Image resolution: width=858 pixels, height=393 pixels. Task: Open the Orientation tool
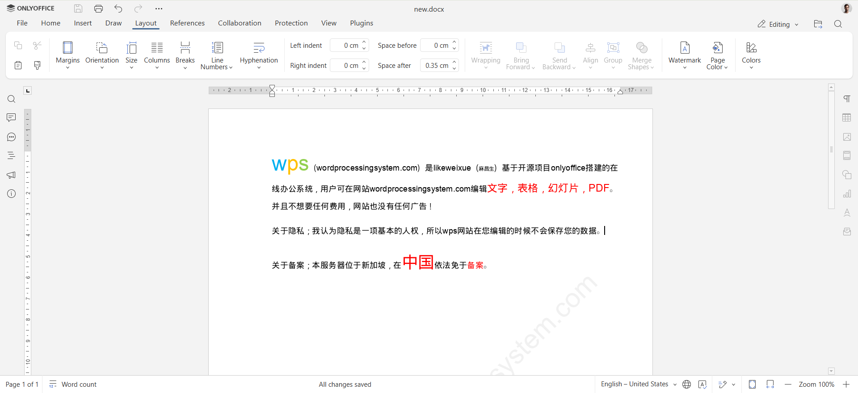click(102, 55)
